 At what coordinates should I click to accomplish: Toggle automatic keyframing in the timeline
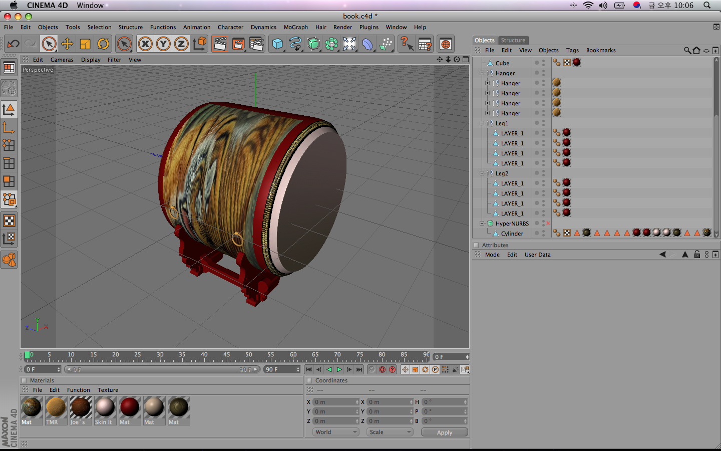tap(382, 370)
